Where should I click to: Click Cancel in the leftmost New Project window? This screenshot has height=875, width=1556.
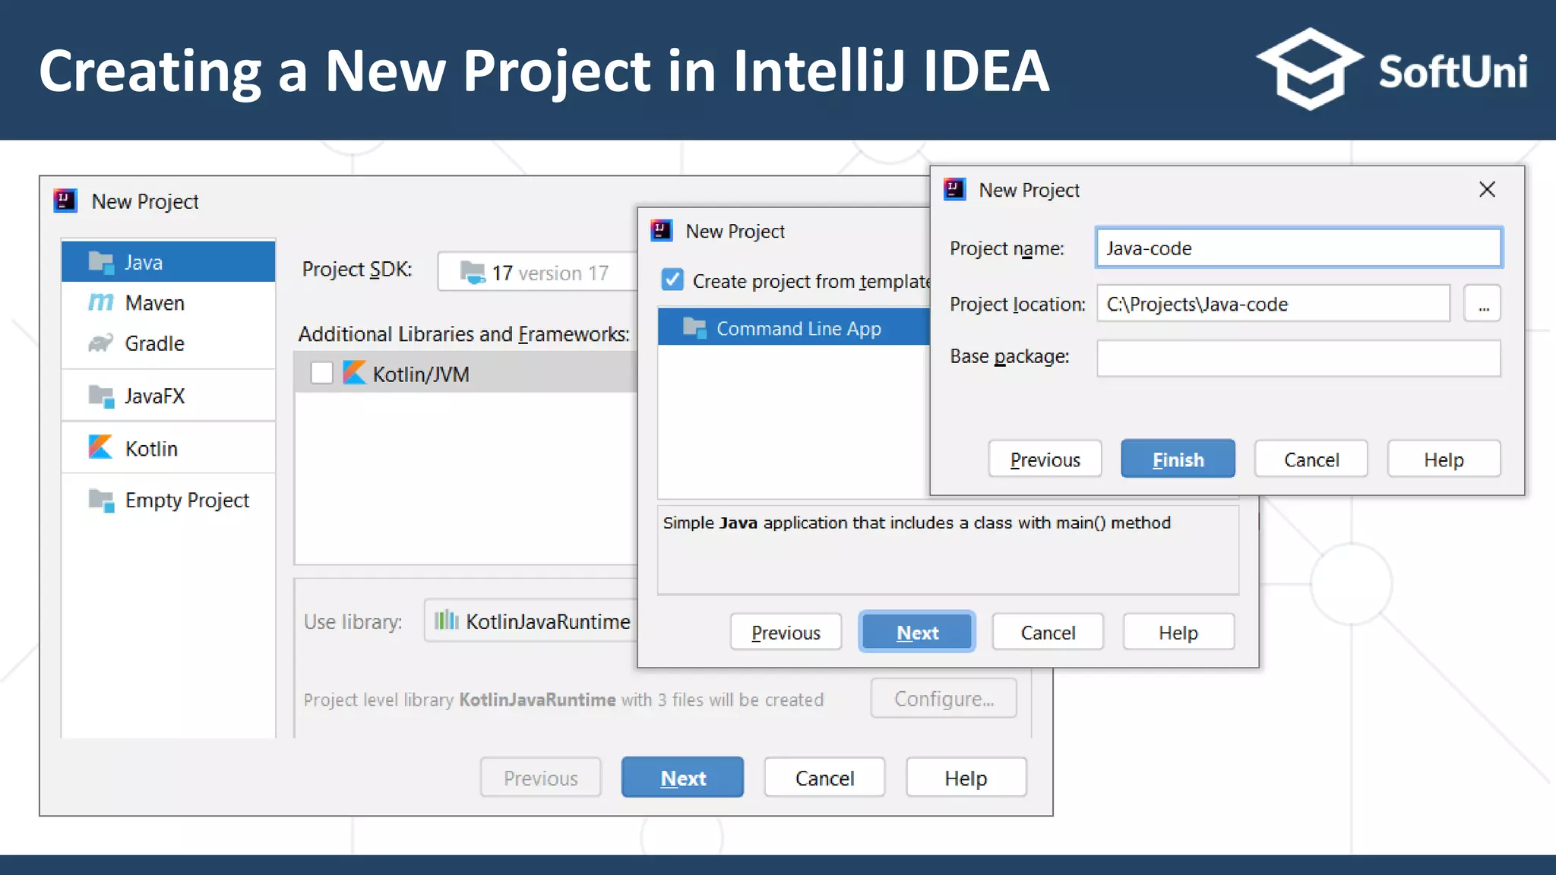824,777
